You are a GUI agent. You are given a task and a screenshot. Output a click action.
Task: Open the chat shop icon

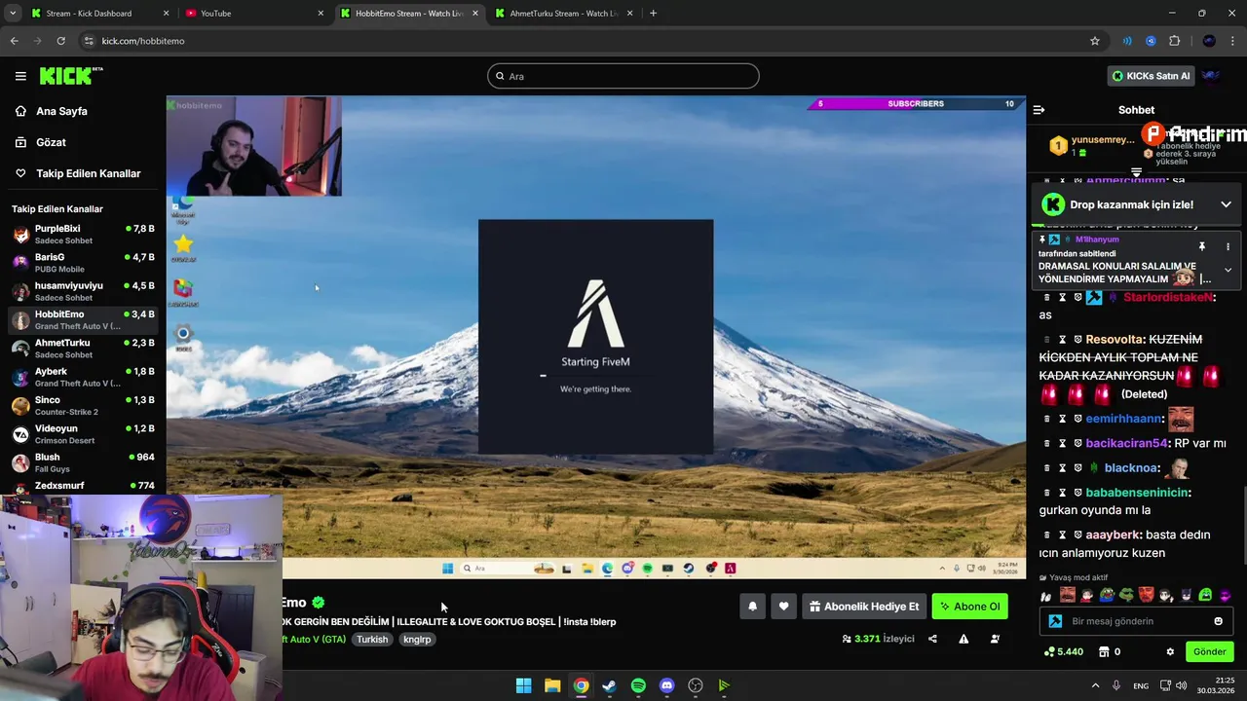click(x=1104, y=651)
